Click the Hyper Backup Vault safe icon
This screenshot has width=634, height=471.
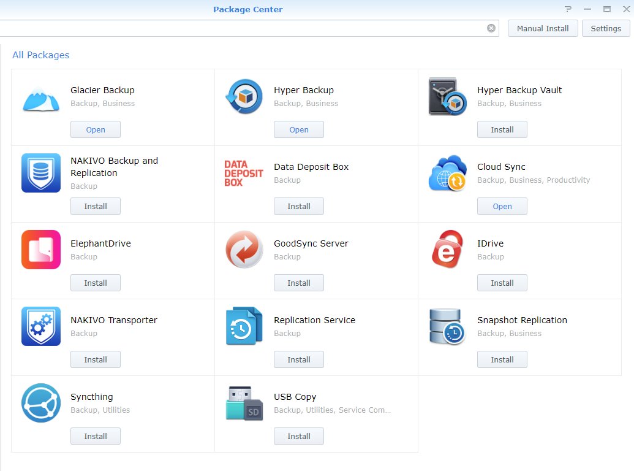pyautogui.click(x=448, y=96)
